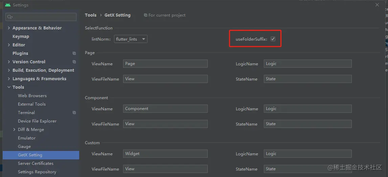Open the Server Certificates settings page
Viewport: 388px width, 177px height.
(x=36, y=163)
